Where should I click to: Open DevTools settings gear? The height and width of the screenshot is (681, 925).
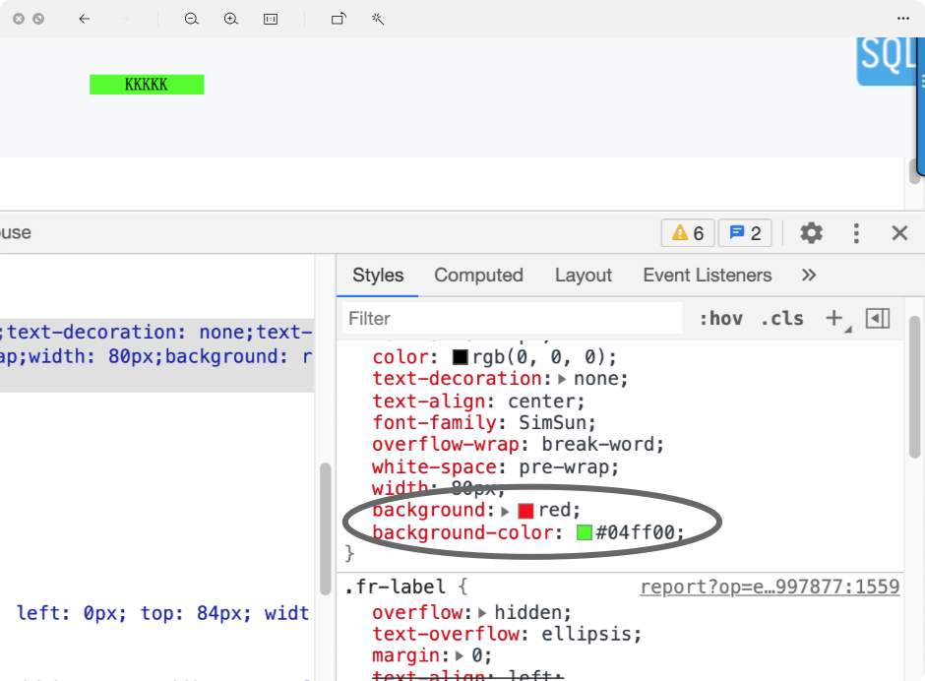pos(811,233)
